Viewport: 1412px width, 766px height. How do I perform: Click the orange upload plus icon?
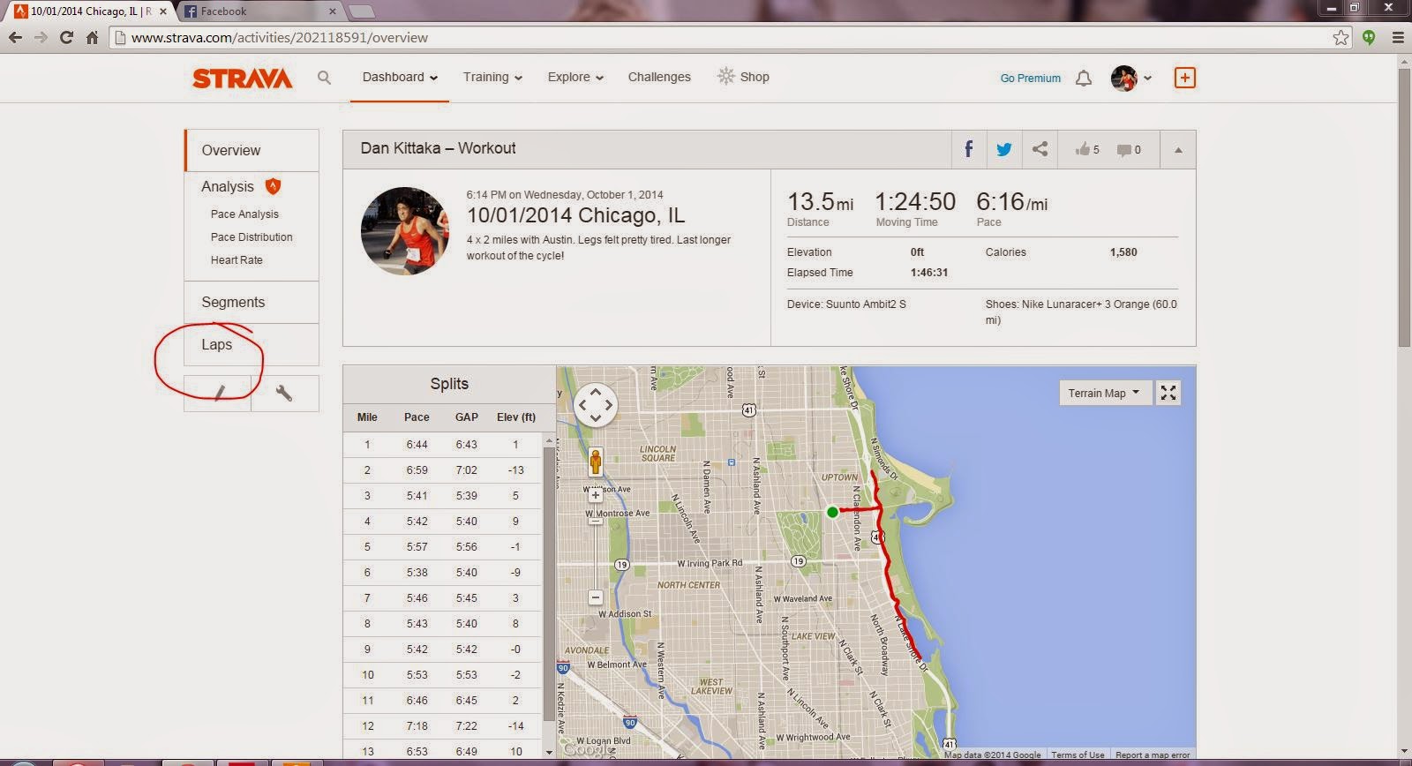click(x=1184, y=78)
